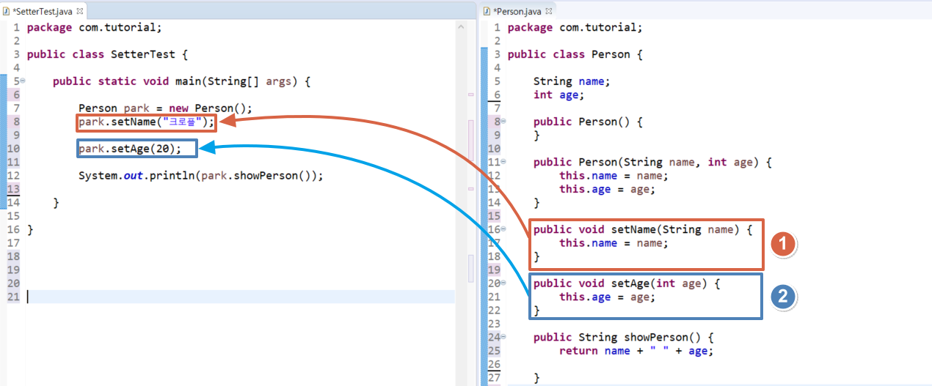Click the park.setName("크로폴") statement
The height and width of the screenshot is (386, 932).
(x=147, y=122)
